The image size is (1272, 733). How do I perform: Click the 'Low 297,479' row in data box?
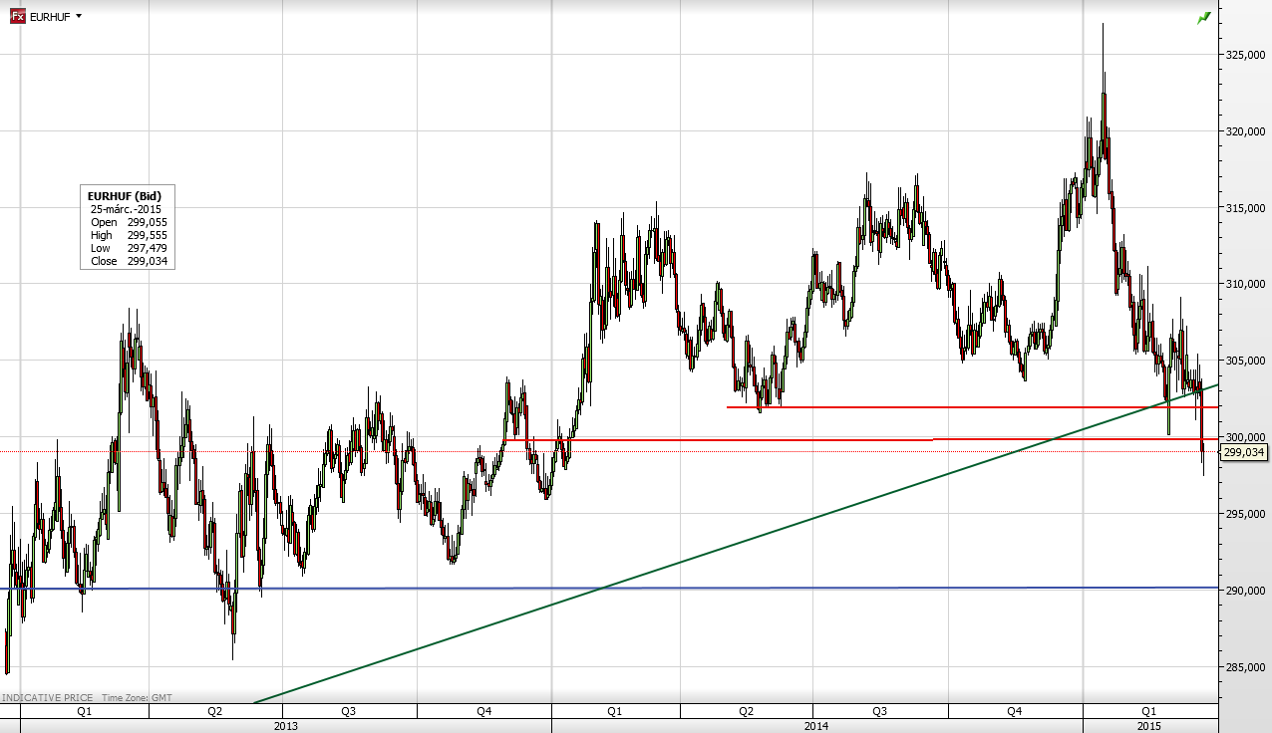pos(129,248)
